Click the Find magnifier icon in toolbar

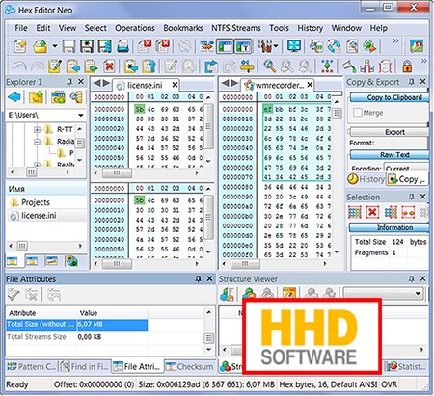[269, 66]
